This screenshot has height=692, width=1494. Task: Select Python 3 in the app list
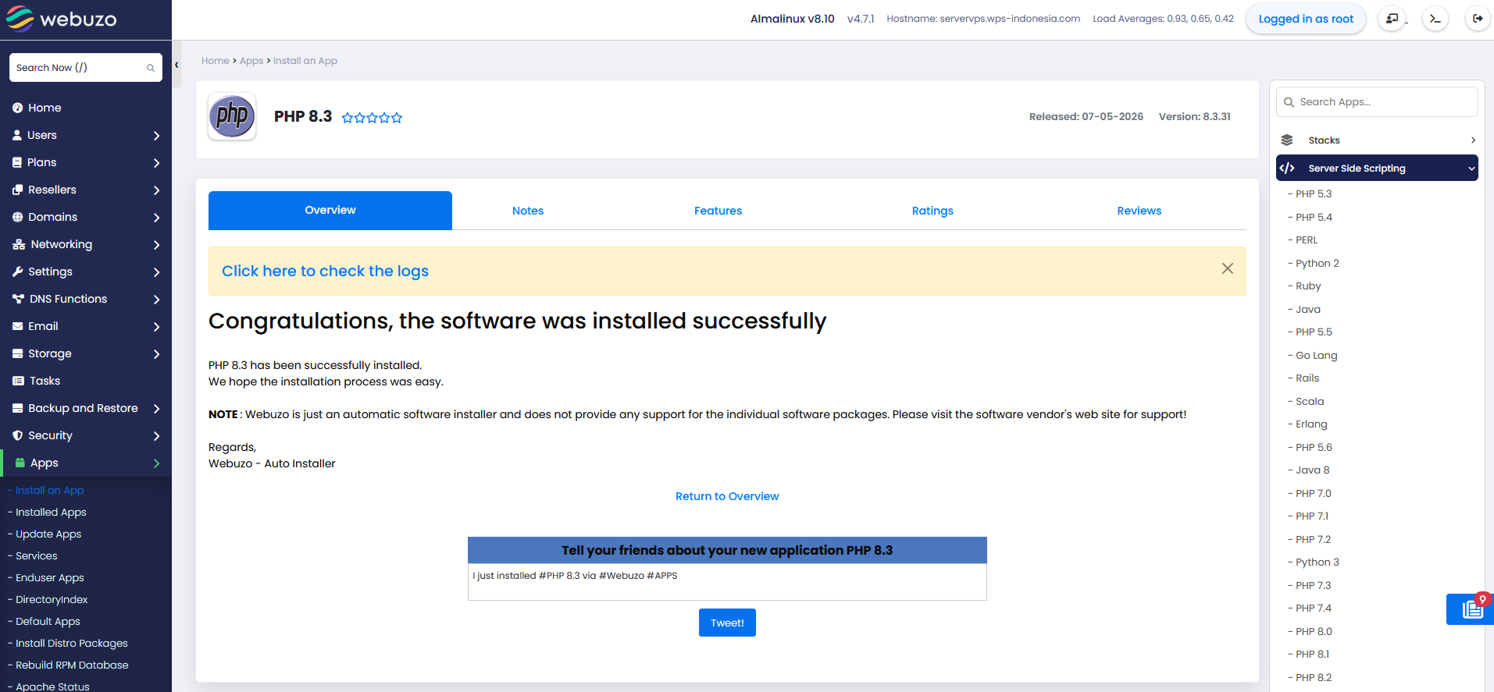(1318, 562)
